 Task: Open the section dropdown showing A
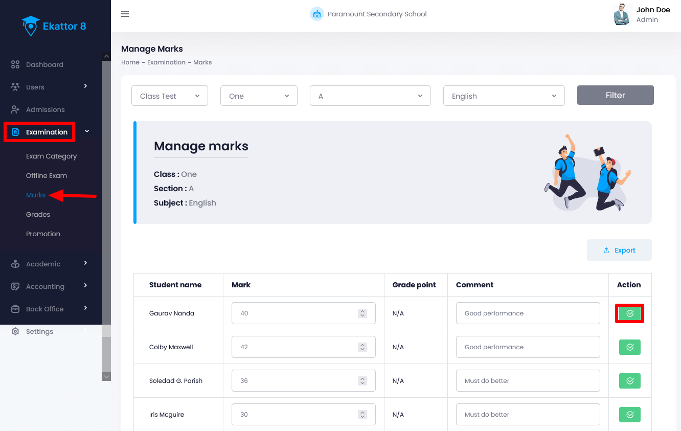370,96
